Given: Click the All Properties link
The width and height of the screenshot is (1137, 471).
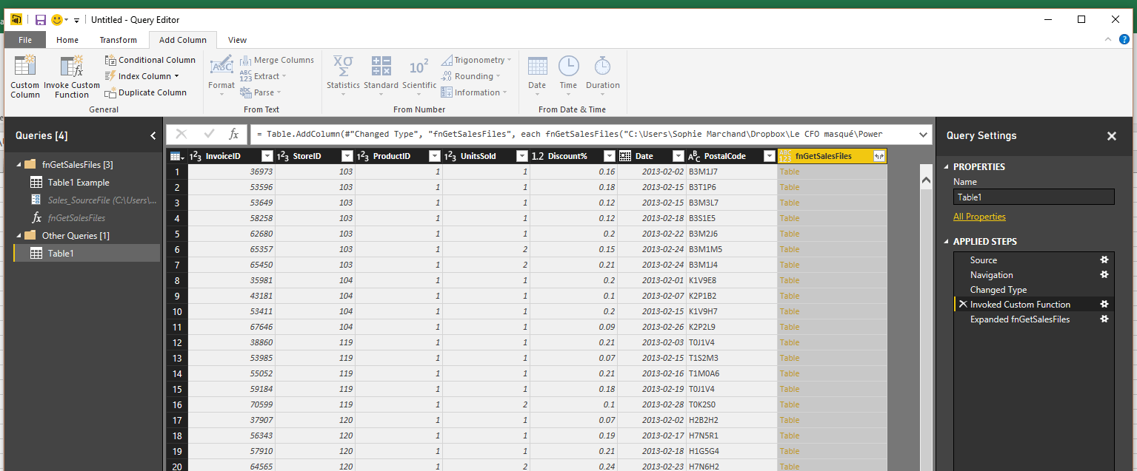Looking at the screenshot, I should click(x=979, y=217).
